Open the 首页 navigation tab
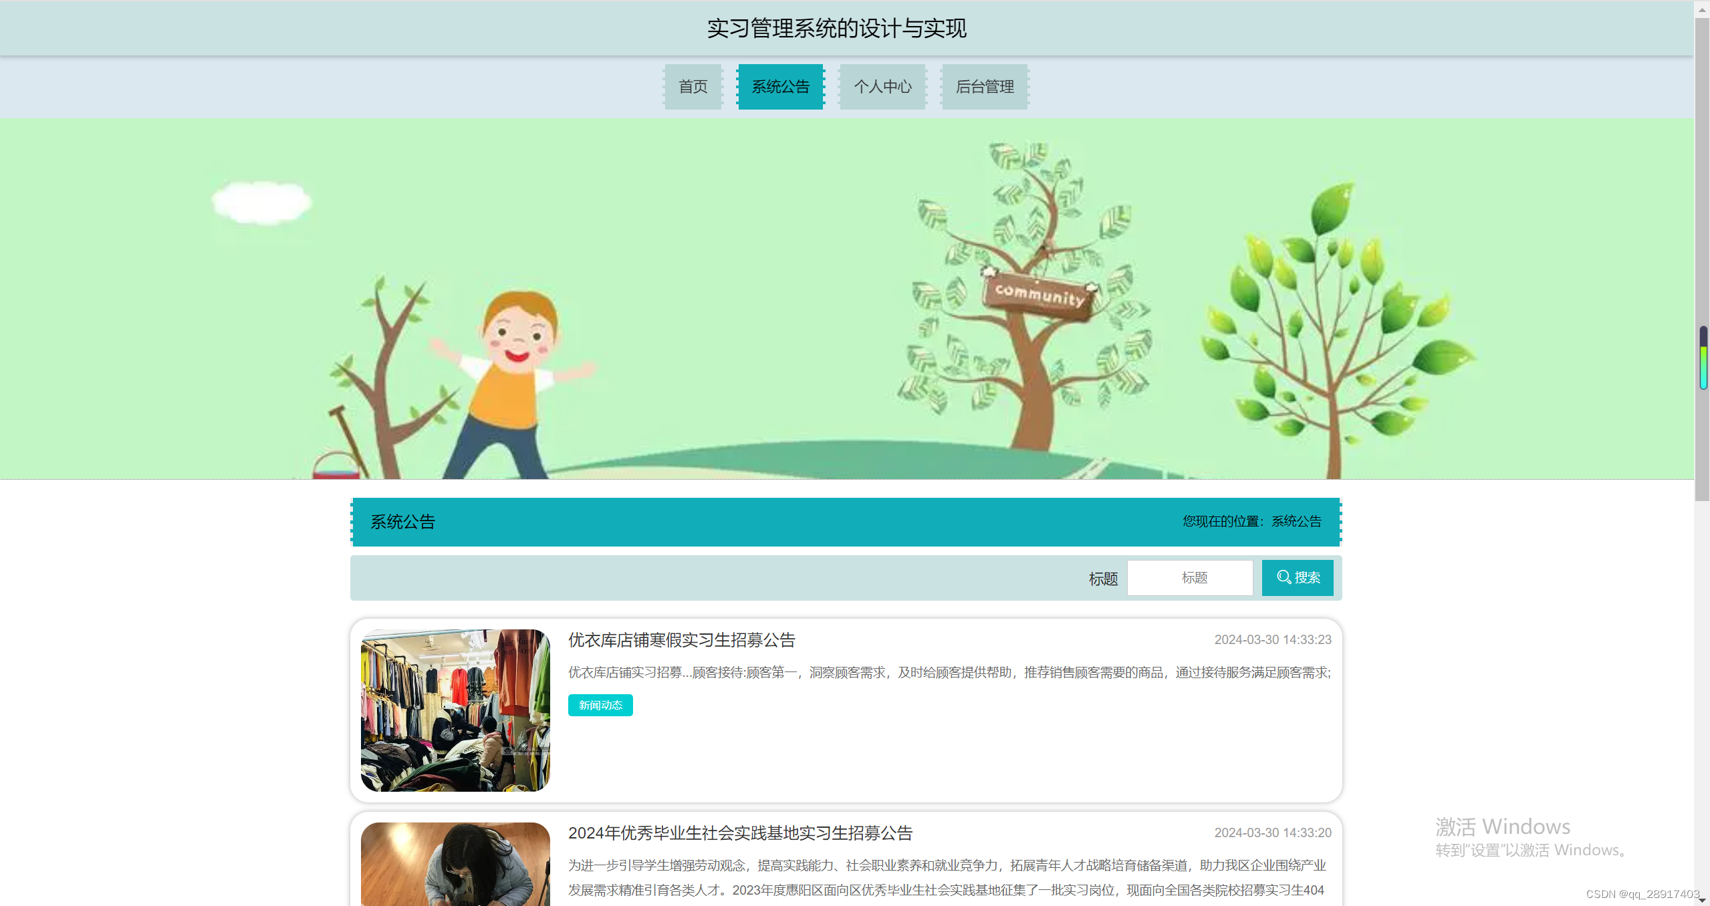Viewport: 1710px width, 906px height. coord(693,87)
